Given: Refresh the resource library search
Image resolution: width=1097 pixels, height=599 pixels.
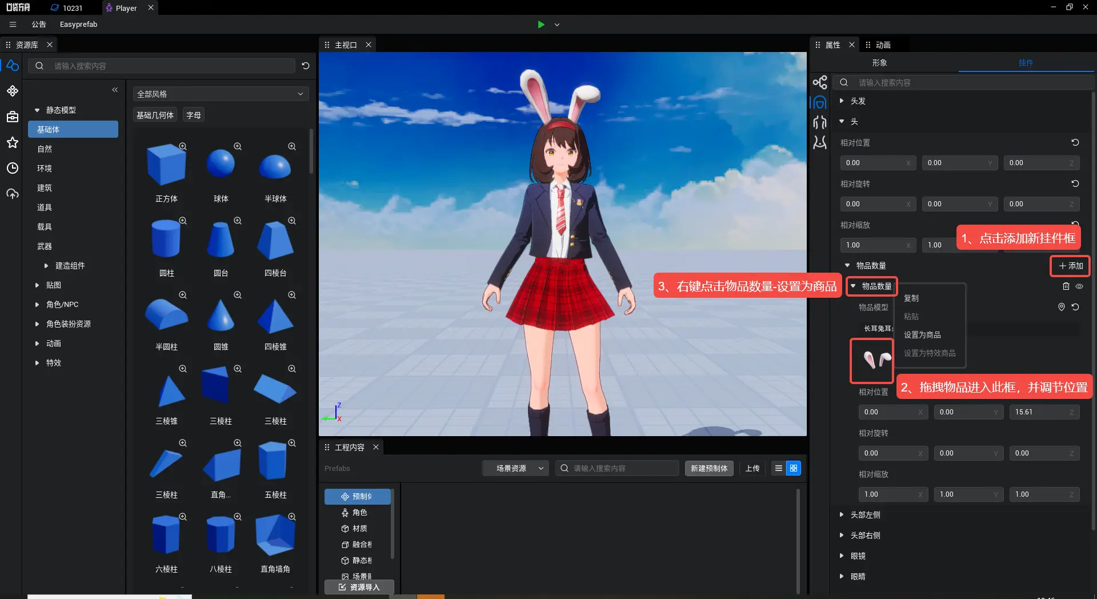Looking at the screenshot, I should pos(306,66).
